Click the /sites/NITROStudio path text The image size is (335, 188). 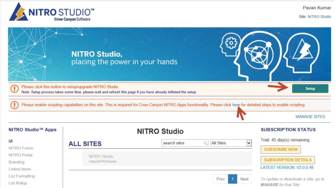[102, 162]
